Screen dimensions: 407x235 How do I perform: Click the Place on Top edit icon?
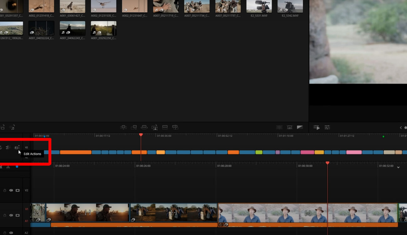pos(165,127)
